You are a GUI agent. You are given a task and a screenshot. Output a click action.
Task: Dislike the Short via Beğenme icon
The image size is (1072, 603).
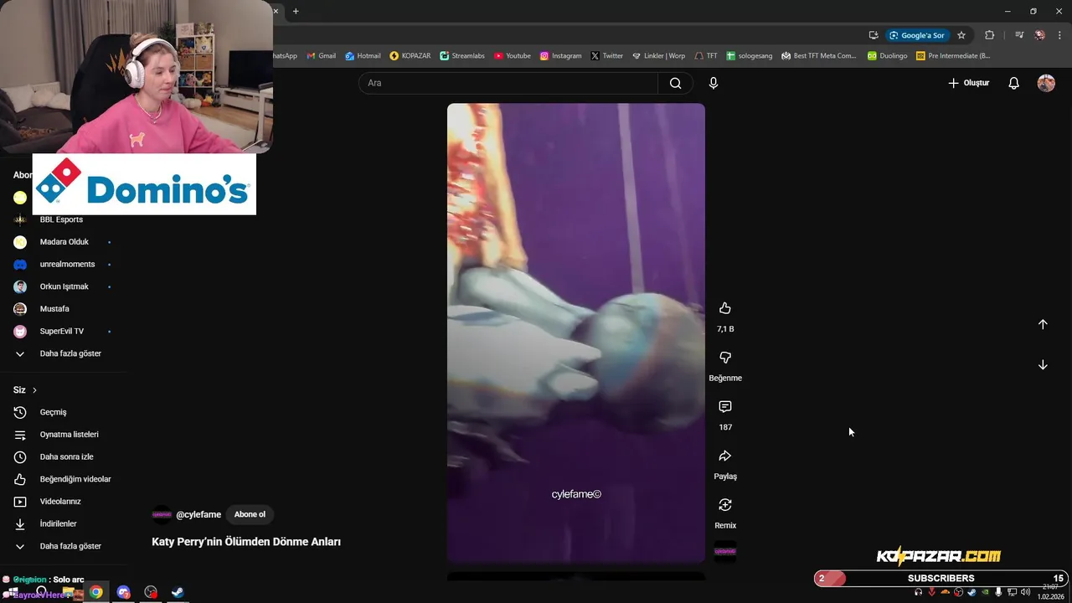pyautogui.click(x=725, y=358)
